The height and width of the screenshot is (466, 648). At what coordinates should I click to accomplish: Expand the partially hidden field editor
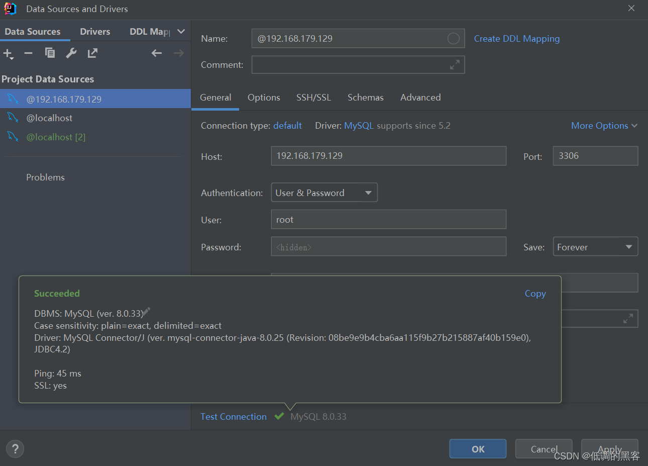[628, 319]
